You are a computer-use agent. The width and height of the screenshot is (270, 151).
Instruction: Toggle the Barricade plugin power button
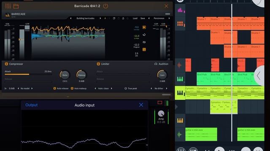click(105, 6)
